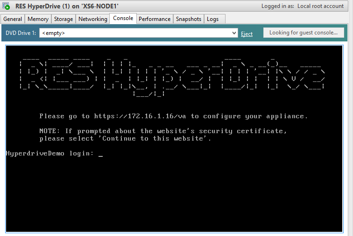The width and height of the screenshot is (353, 236).
Task: Click the 'NOTE: If prompted' console line
Action: click(x=163, y=131)
